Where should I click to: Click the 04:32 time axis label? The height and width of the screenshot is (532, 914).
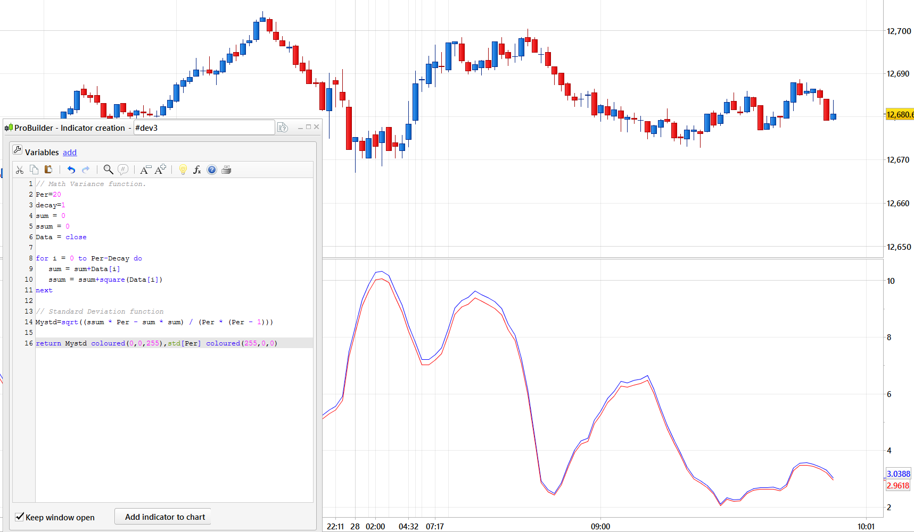pos(409,526)
